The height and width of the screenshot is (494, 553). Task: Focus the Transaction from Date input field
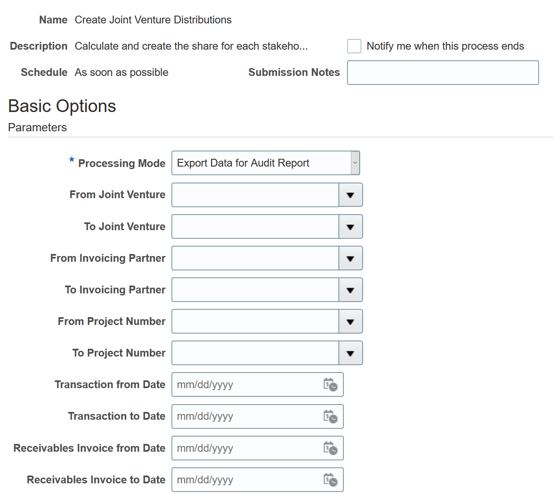point(246,385)
